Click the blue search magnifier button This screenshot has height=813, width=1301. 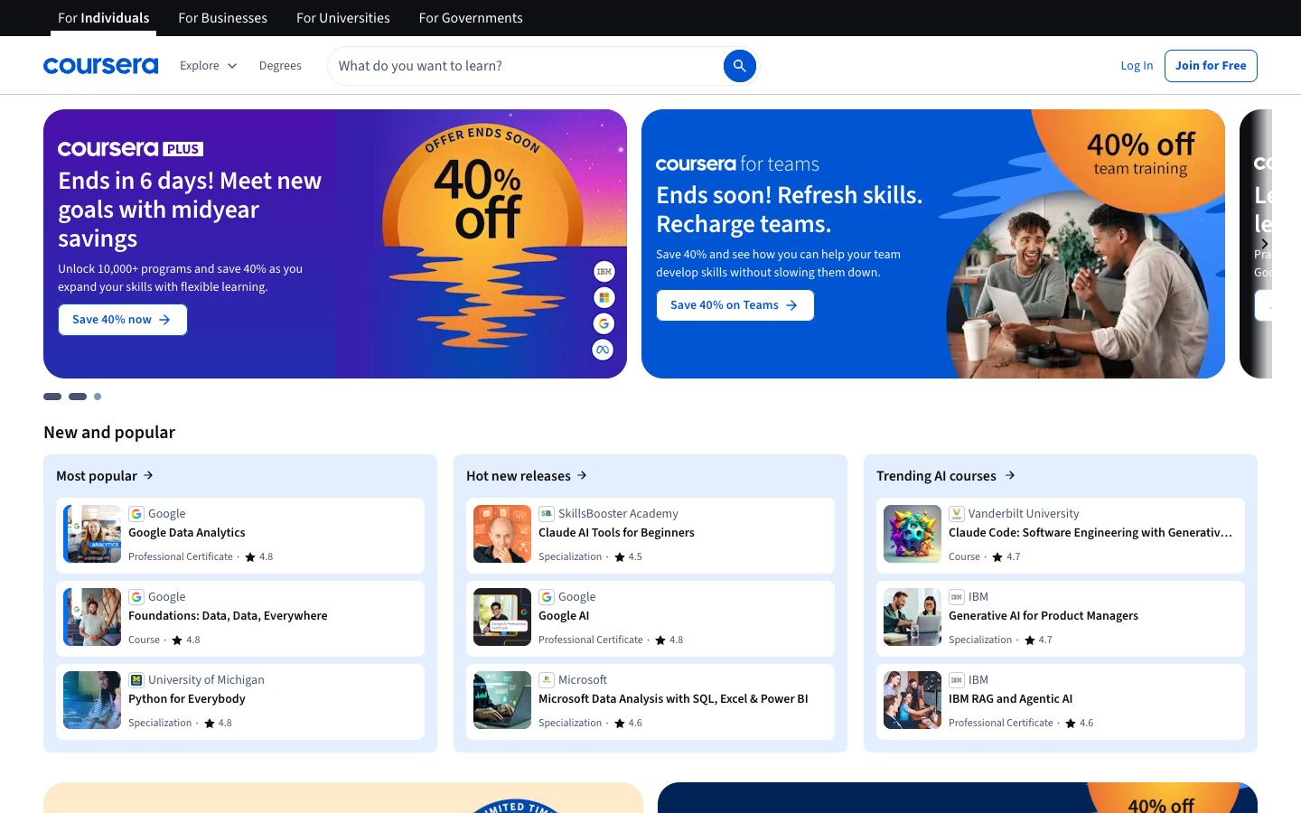click(739, 66)
